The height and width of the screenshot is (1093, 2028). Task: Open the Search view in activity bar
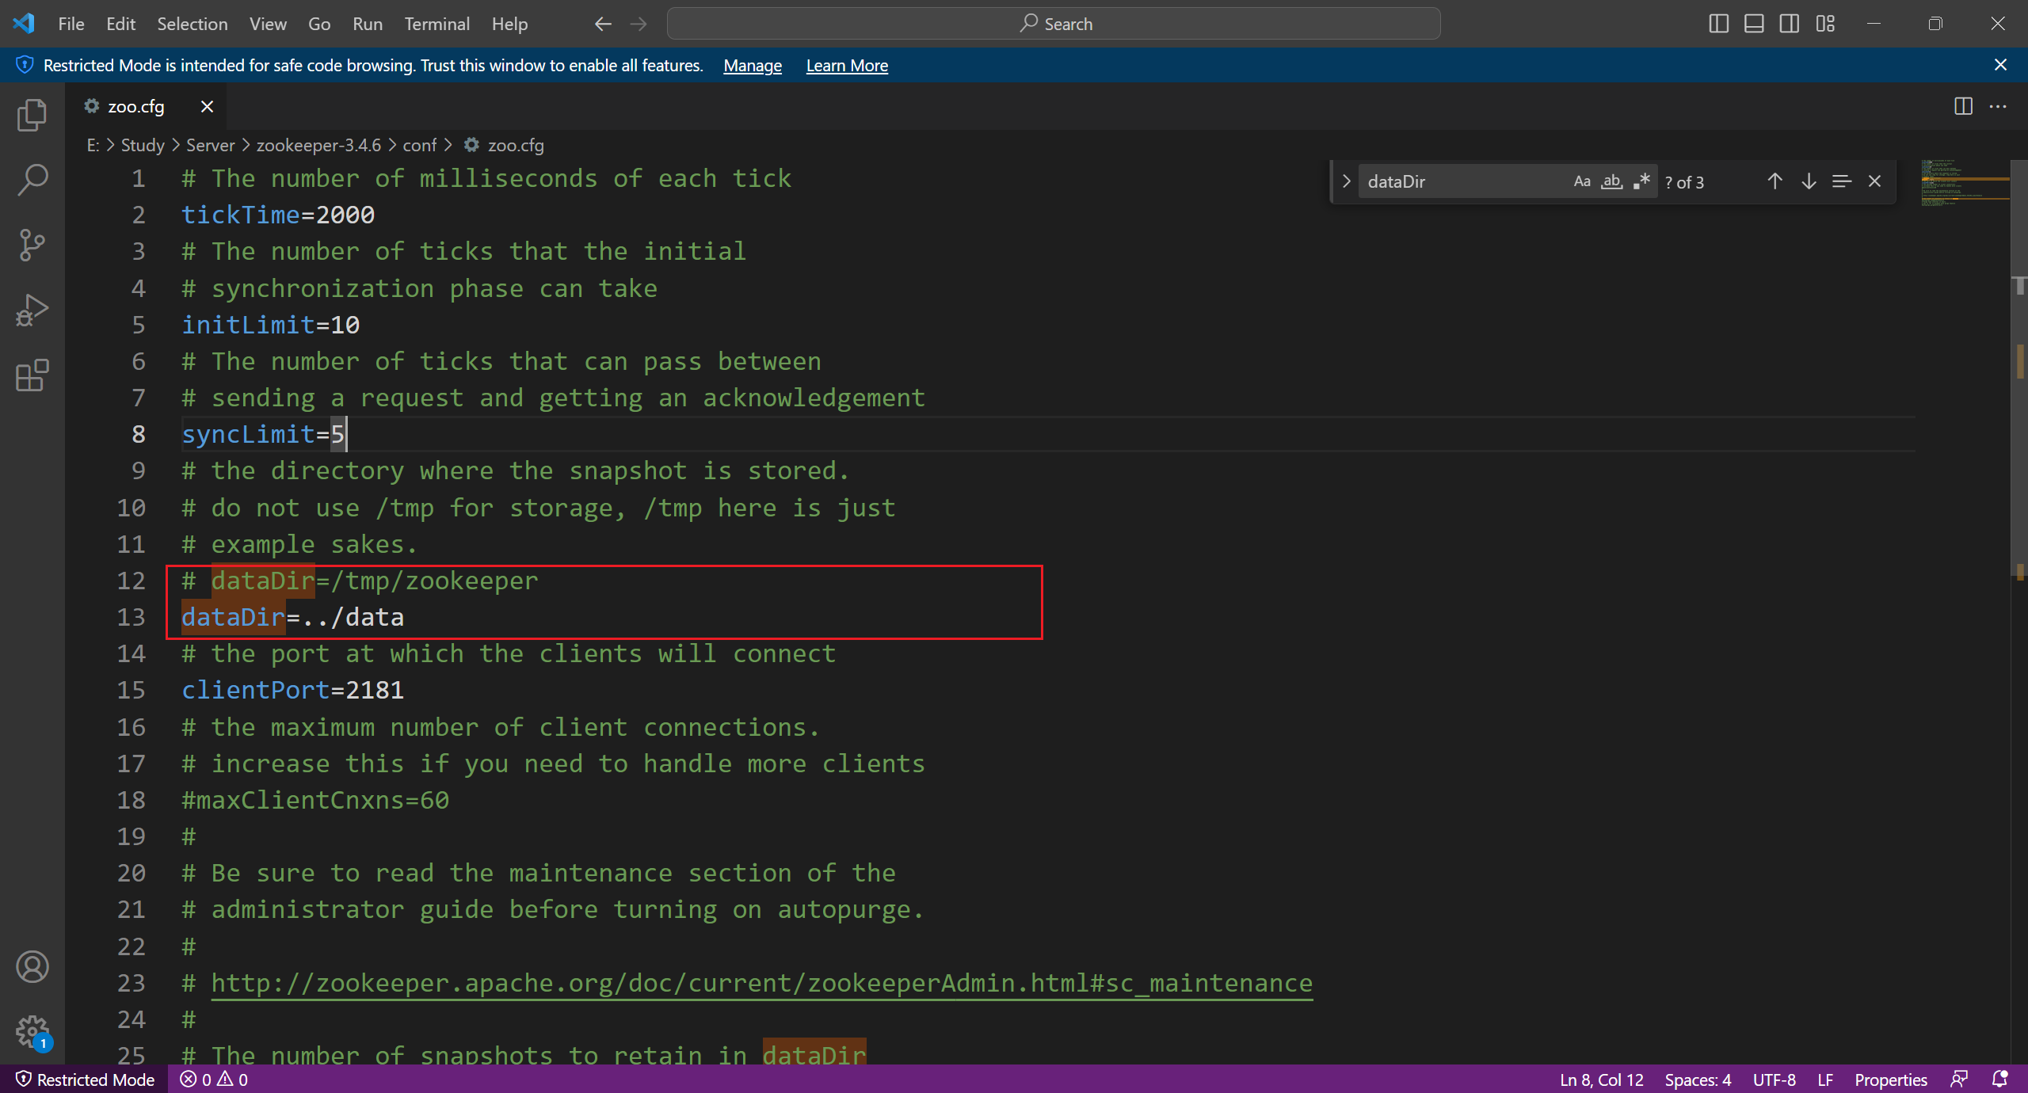pos(32,180)
